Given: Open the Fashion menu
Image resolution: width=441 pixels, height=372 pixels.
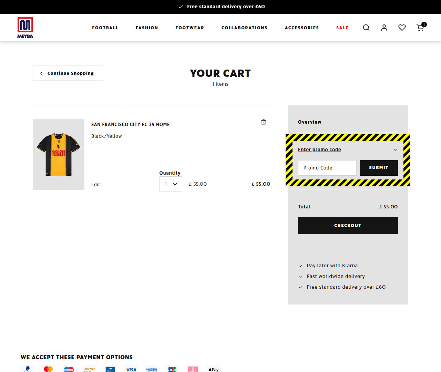Looking at the screenshot, I should click(147, 28).
